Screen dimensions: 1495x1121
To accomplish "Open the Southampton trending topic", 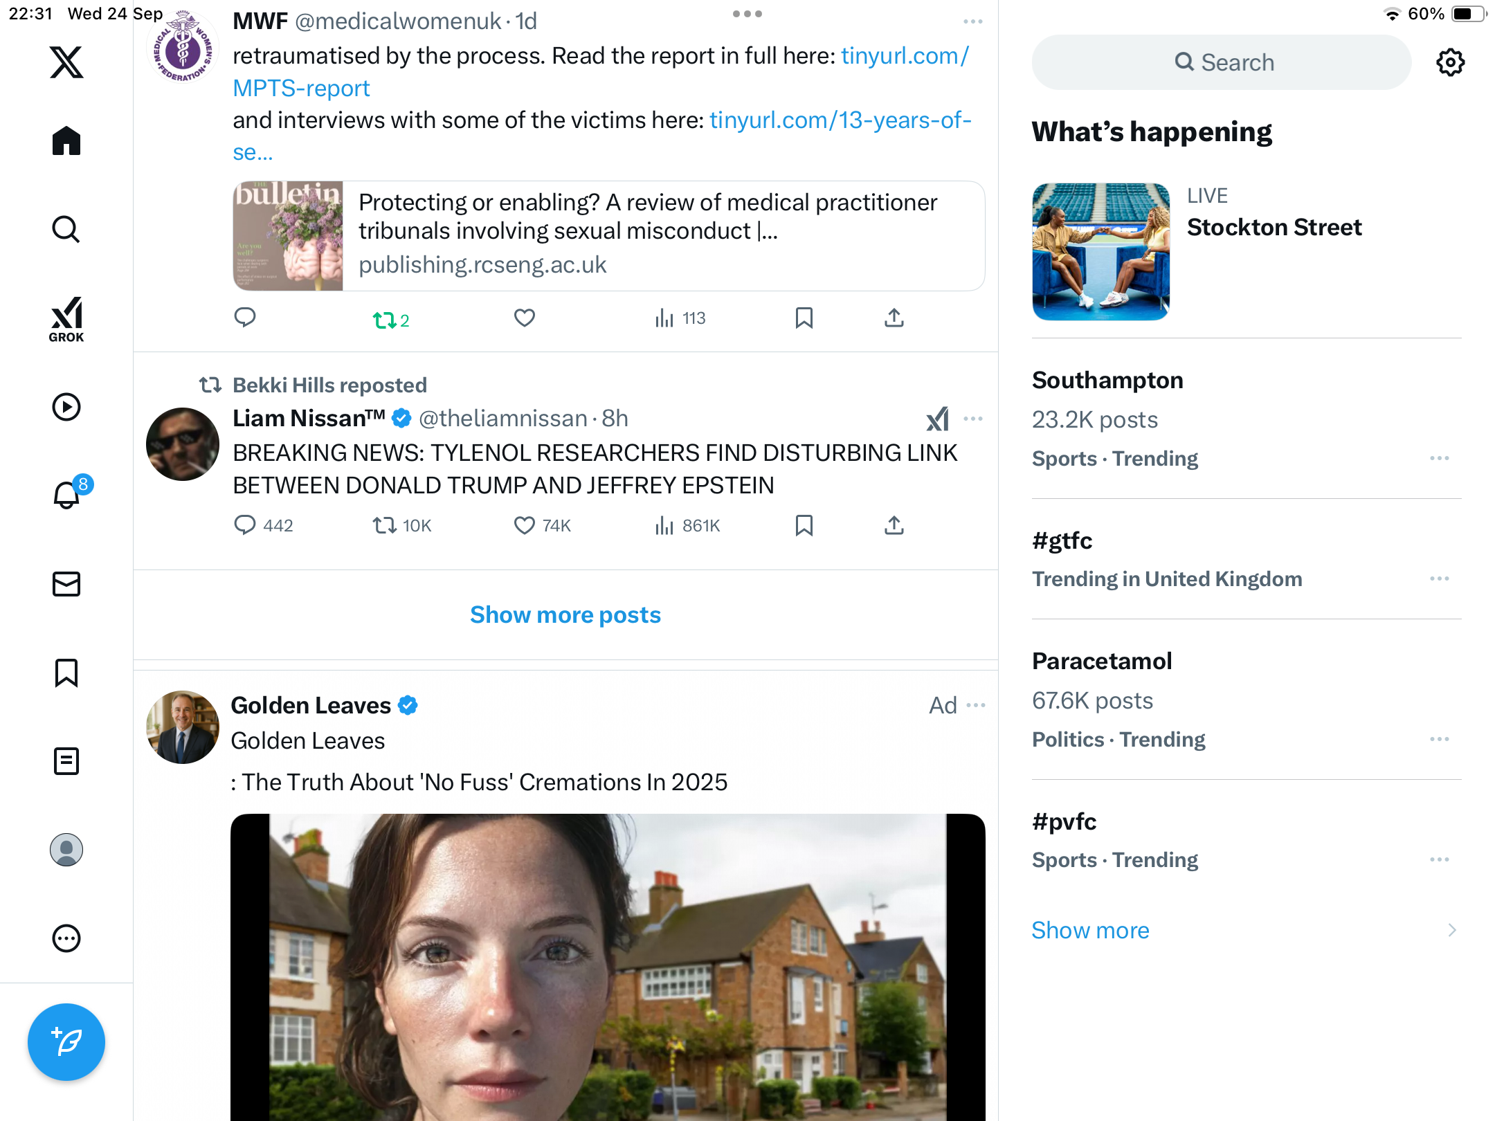I will [x=1107, y=381].
